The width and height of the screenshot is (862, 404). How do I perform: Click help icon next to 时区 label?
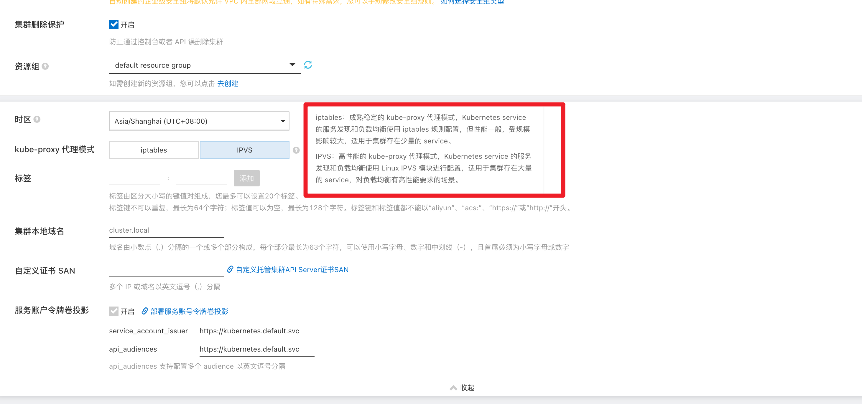(x=37, y=119)
